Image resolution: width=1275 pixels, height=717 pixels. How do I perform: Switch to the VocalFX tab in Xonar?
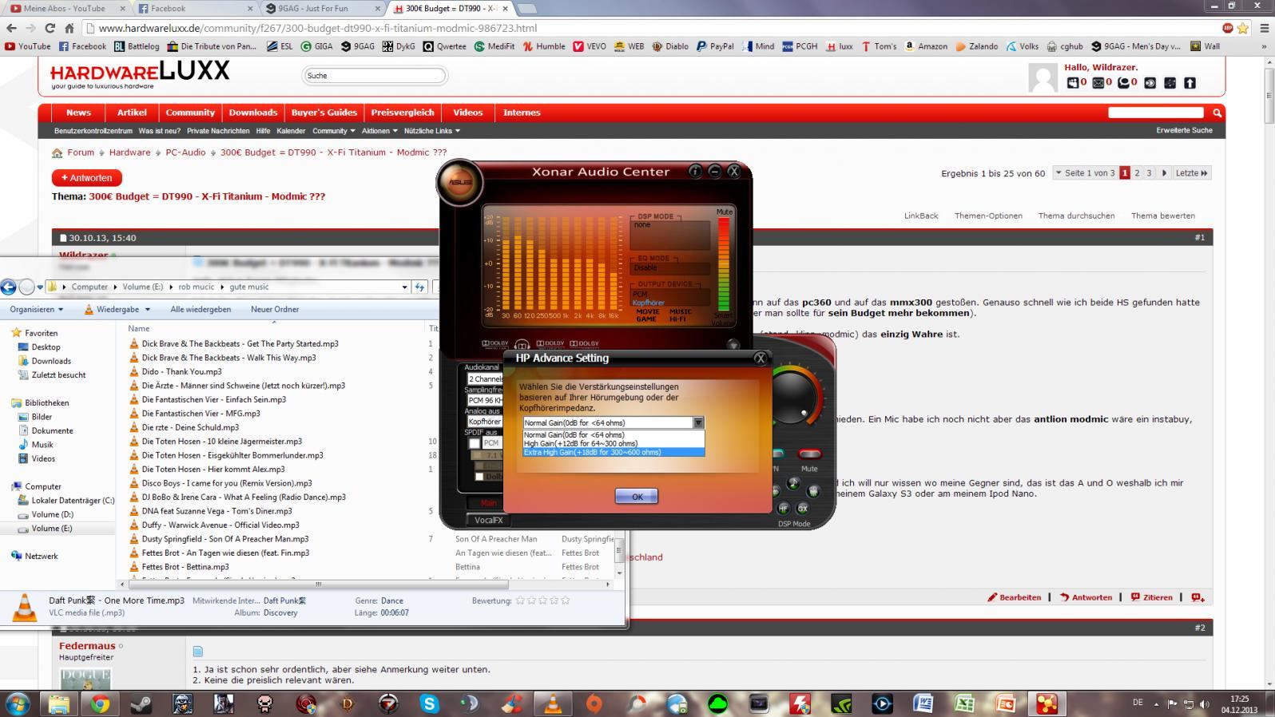488,521
